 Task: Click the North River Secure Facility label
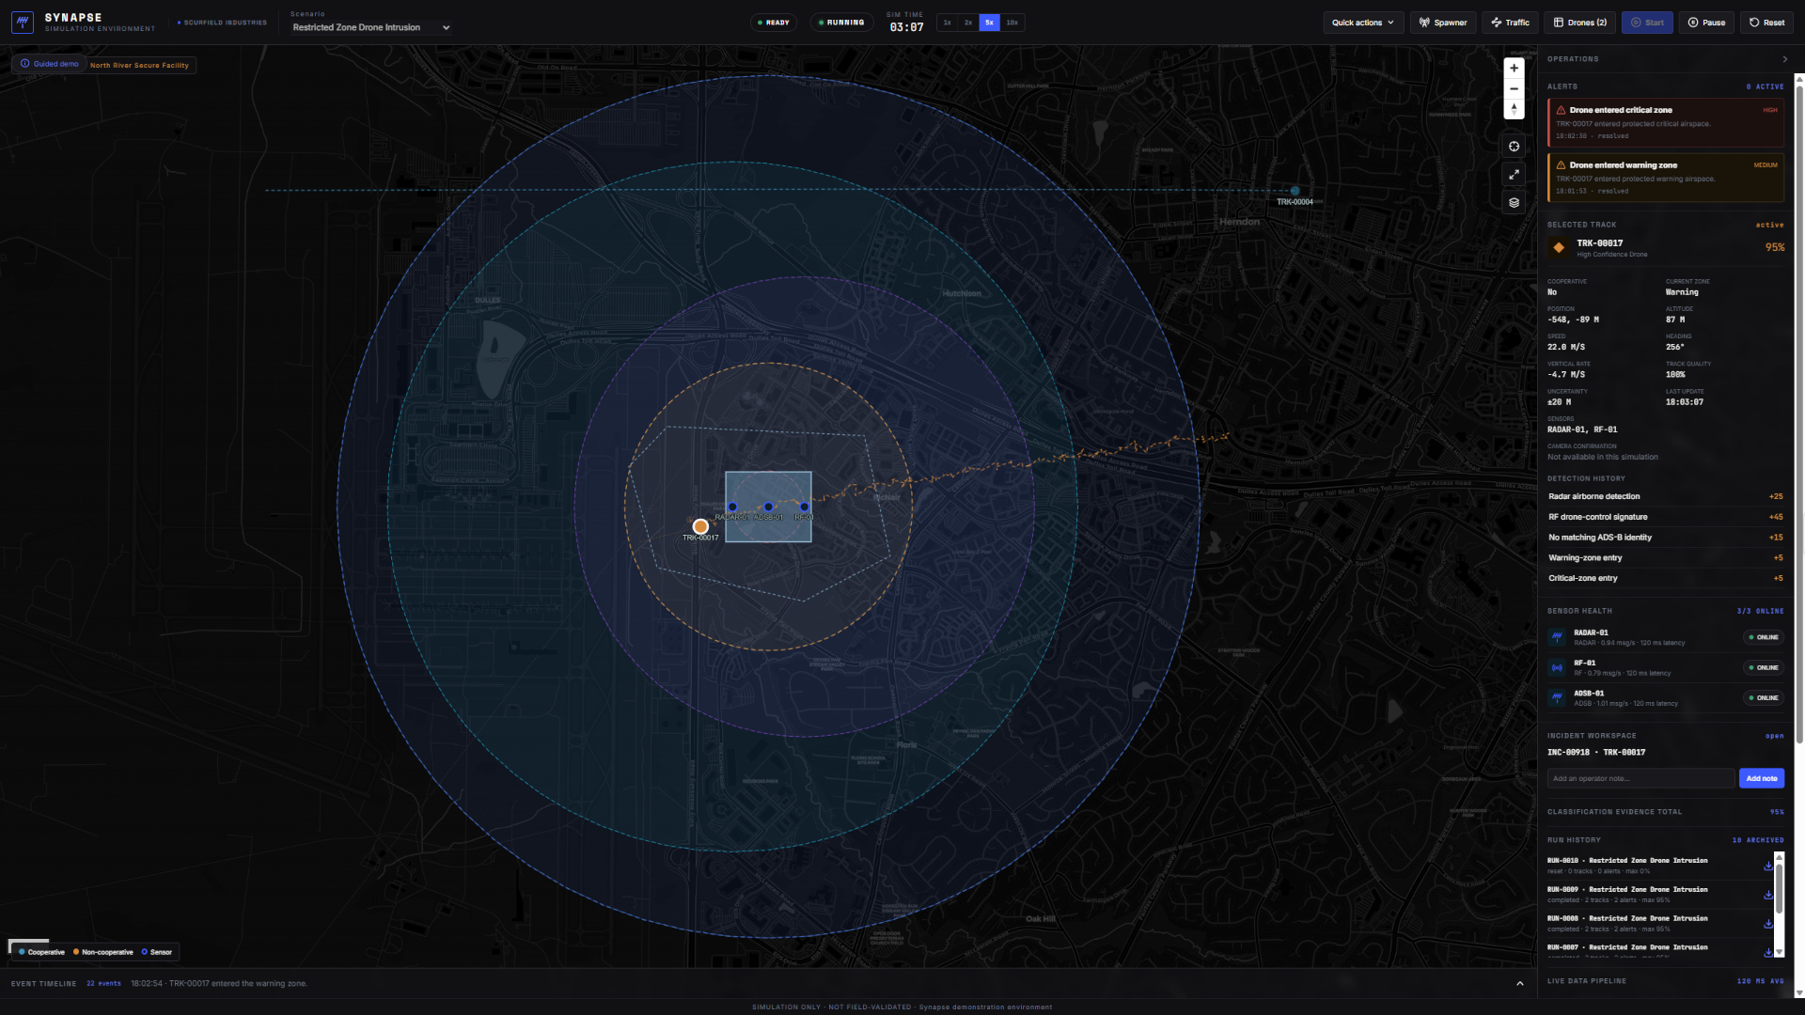[139, 66]
